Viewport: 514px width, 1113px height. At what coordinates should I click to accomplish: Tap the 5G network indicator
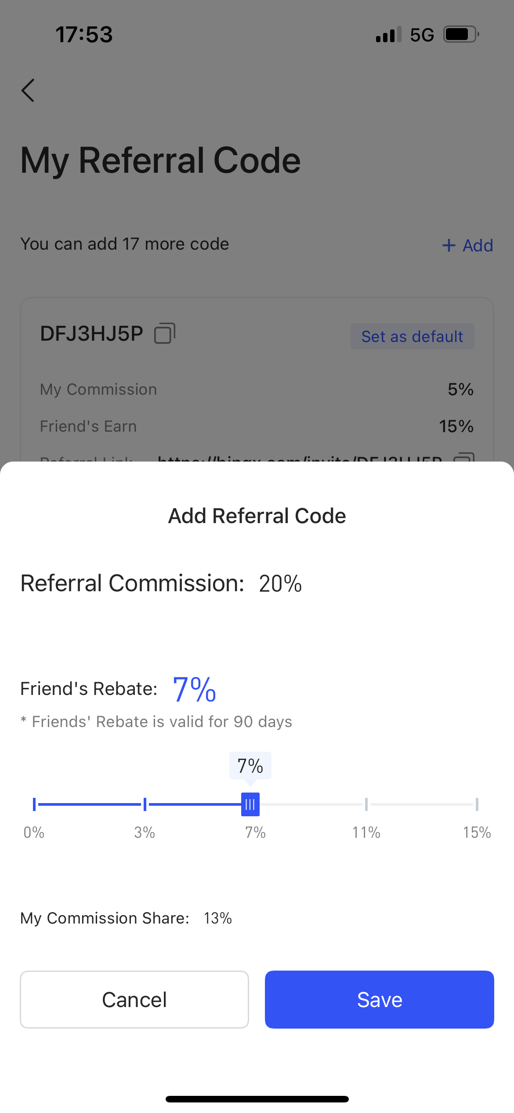pyautogui.click(x=422, y=35)
